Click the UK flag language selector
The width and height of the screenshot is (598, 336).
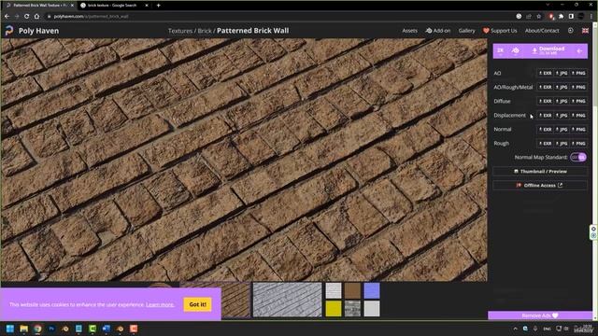click(x=585, y=31)
